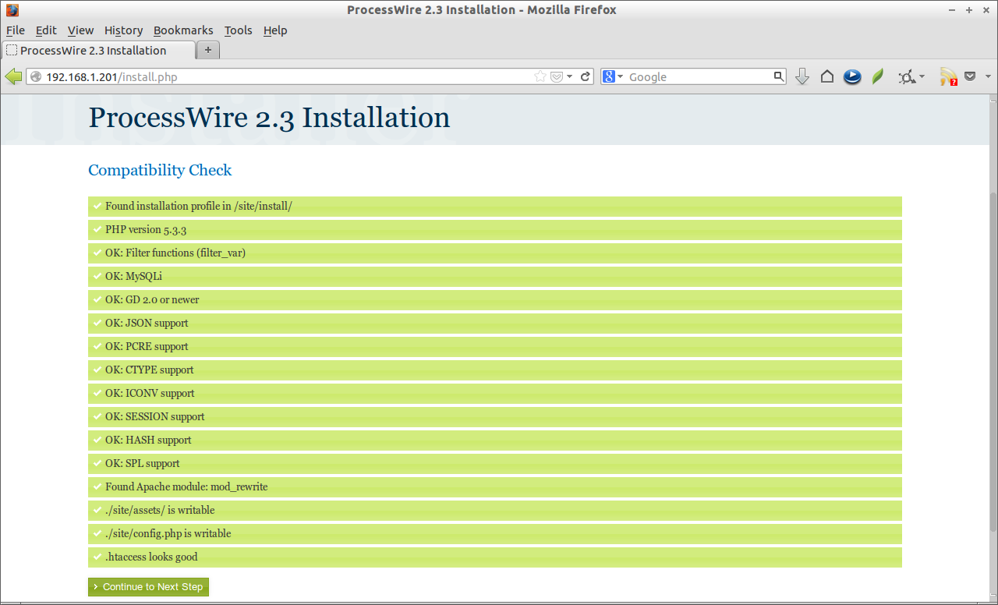Open the Help menu
This screenshot has height=605, width=998.
point(275,30)
